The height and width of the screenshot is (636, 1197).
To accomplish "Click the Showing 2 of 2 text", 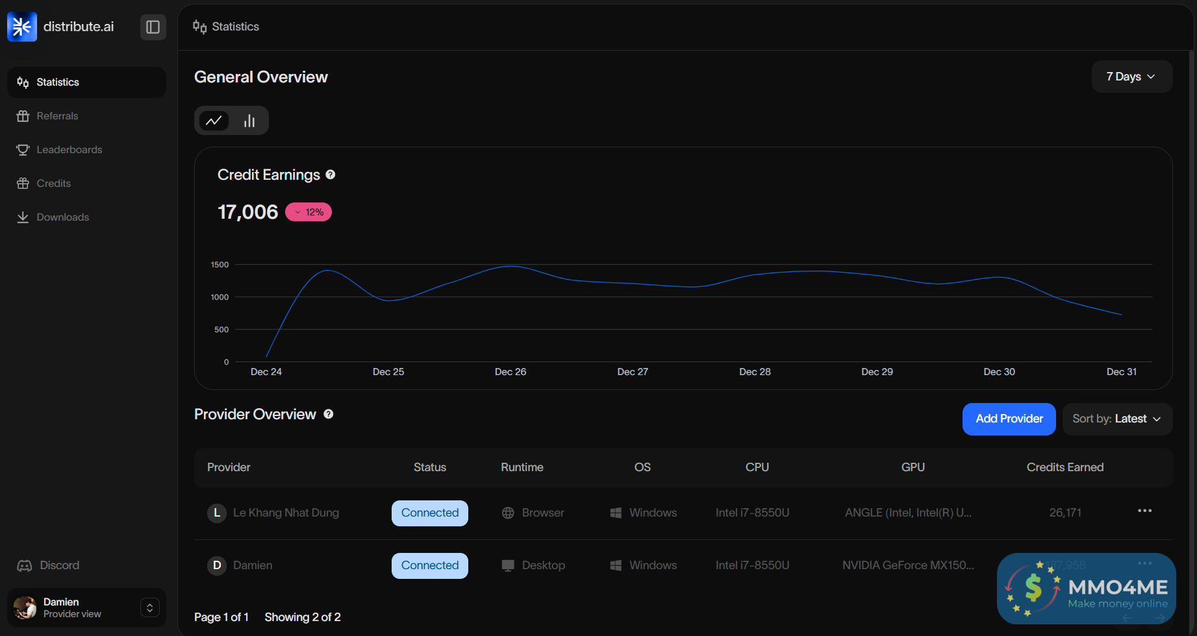I will pyautogui.click(x=303, y=617).
